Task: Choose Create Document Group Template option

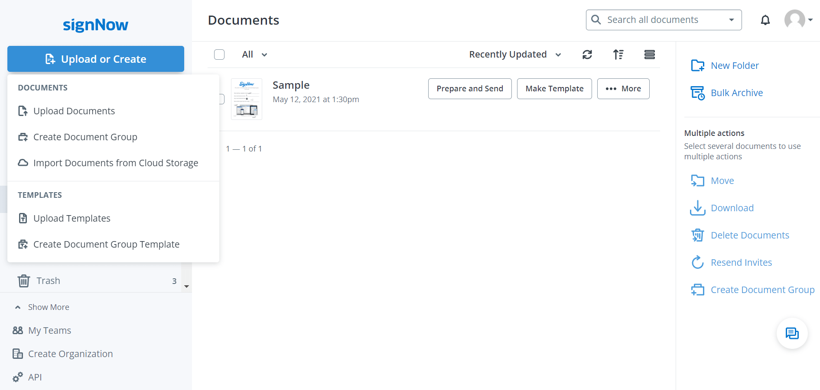Action: click(x=106, y=244)
